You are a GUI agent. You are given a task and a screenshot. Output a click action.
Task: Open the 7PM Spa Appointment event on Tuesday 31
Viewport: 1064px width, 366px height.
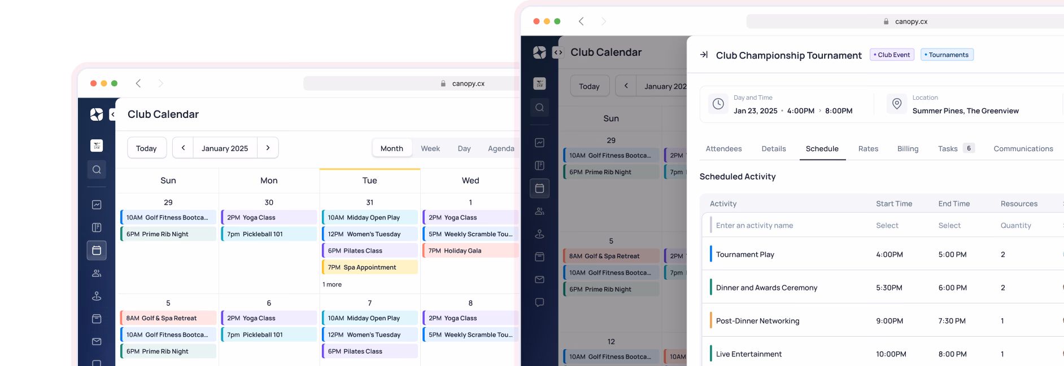[370, 267]
